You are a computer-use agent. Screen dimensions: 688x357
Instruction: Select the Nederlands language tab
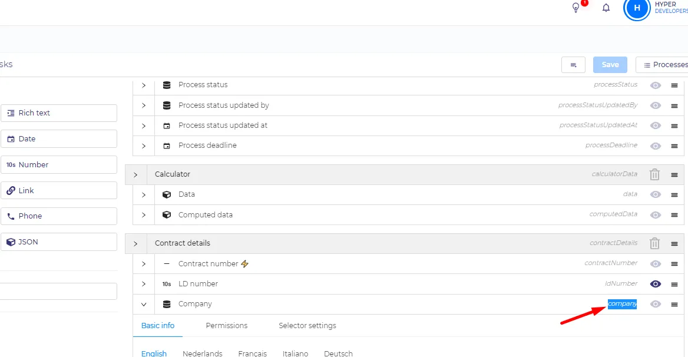pyautogui.click(x=202, y=353)
